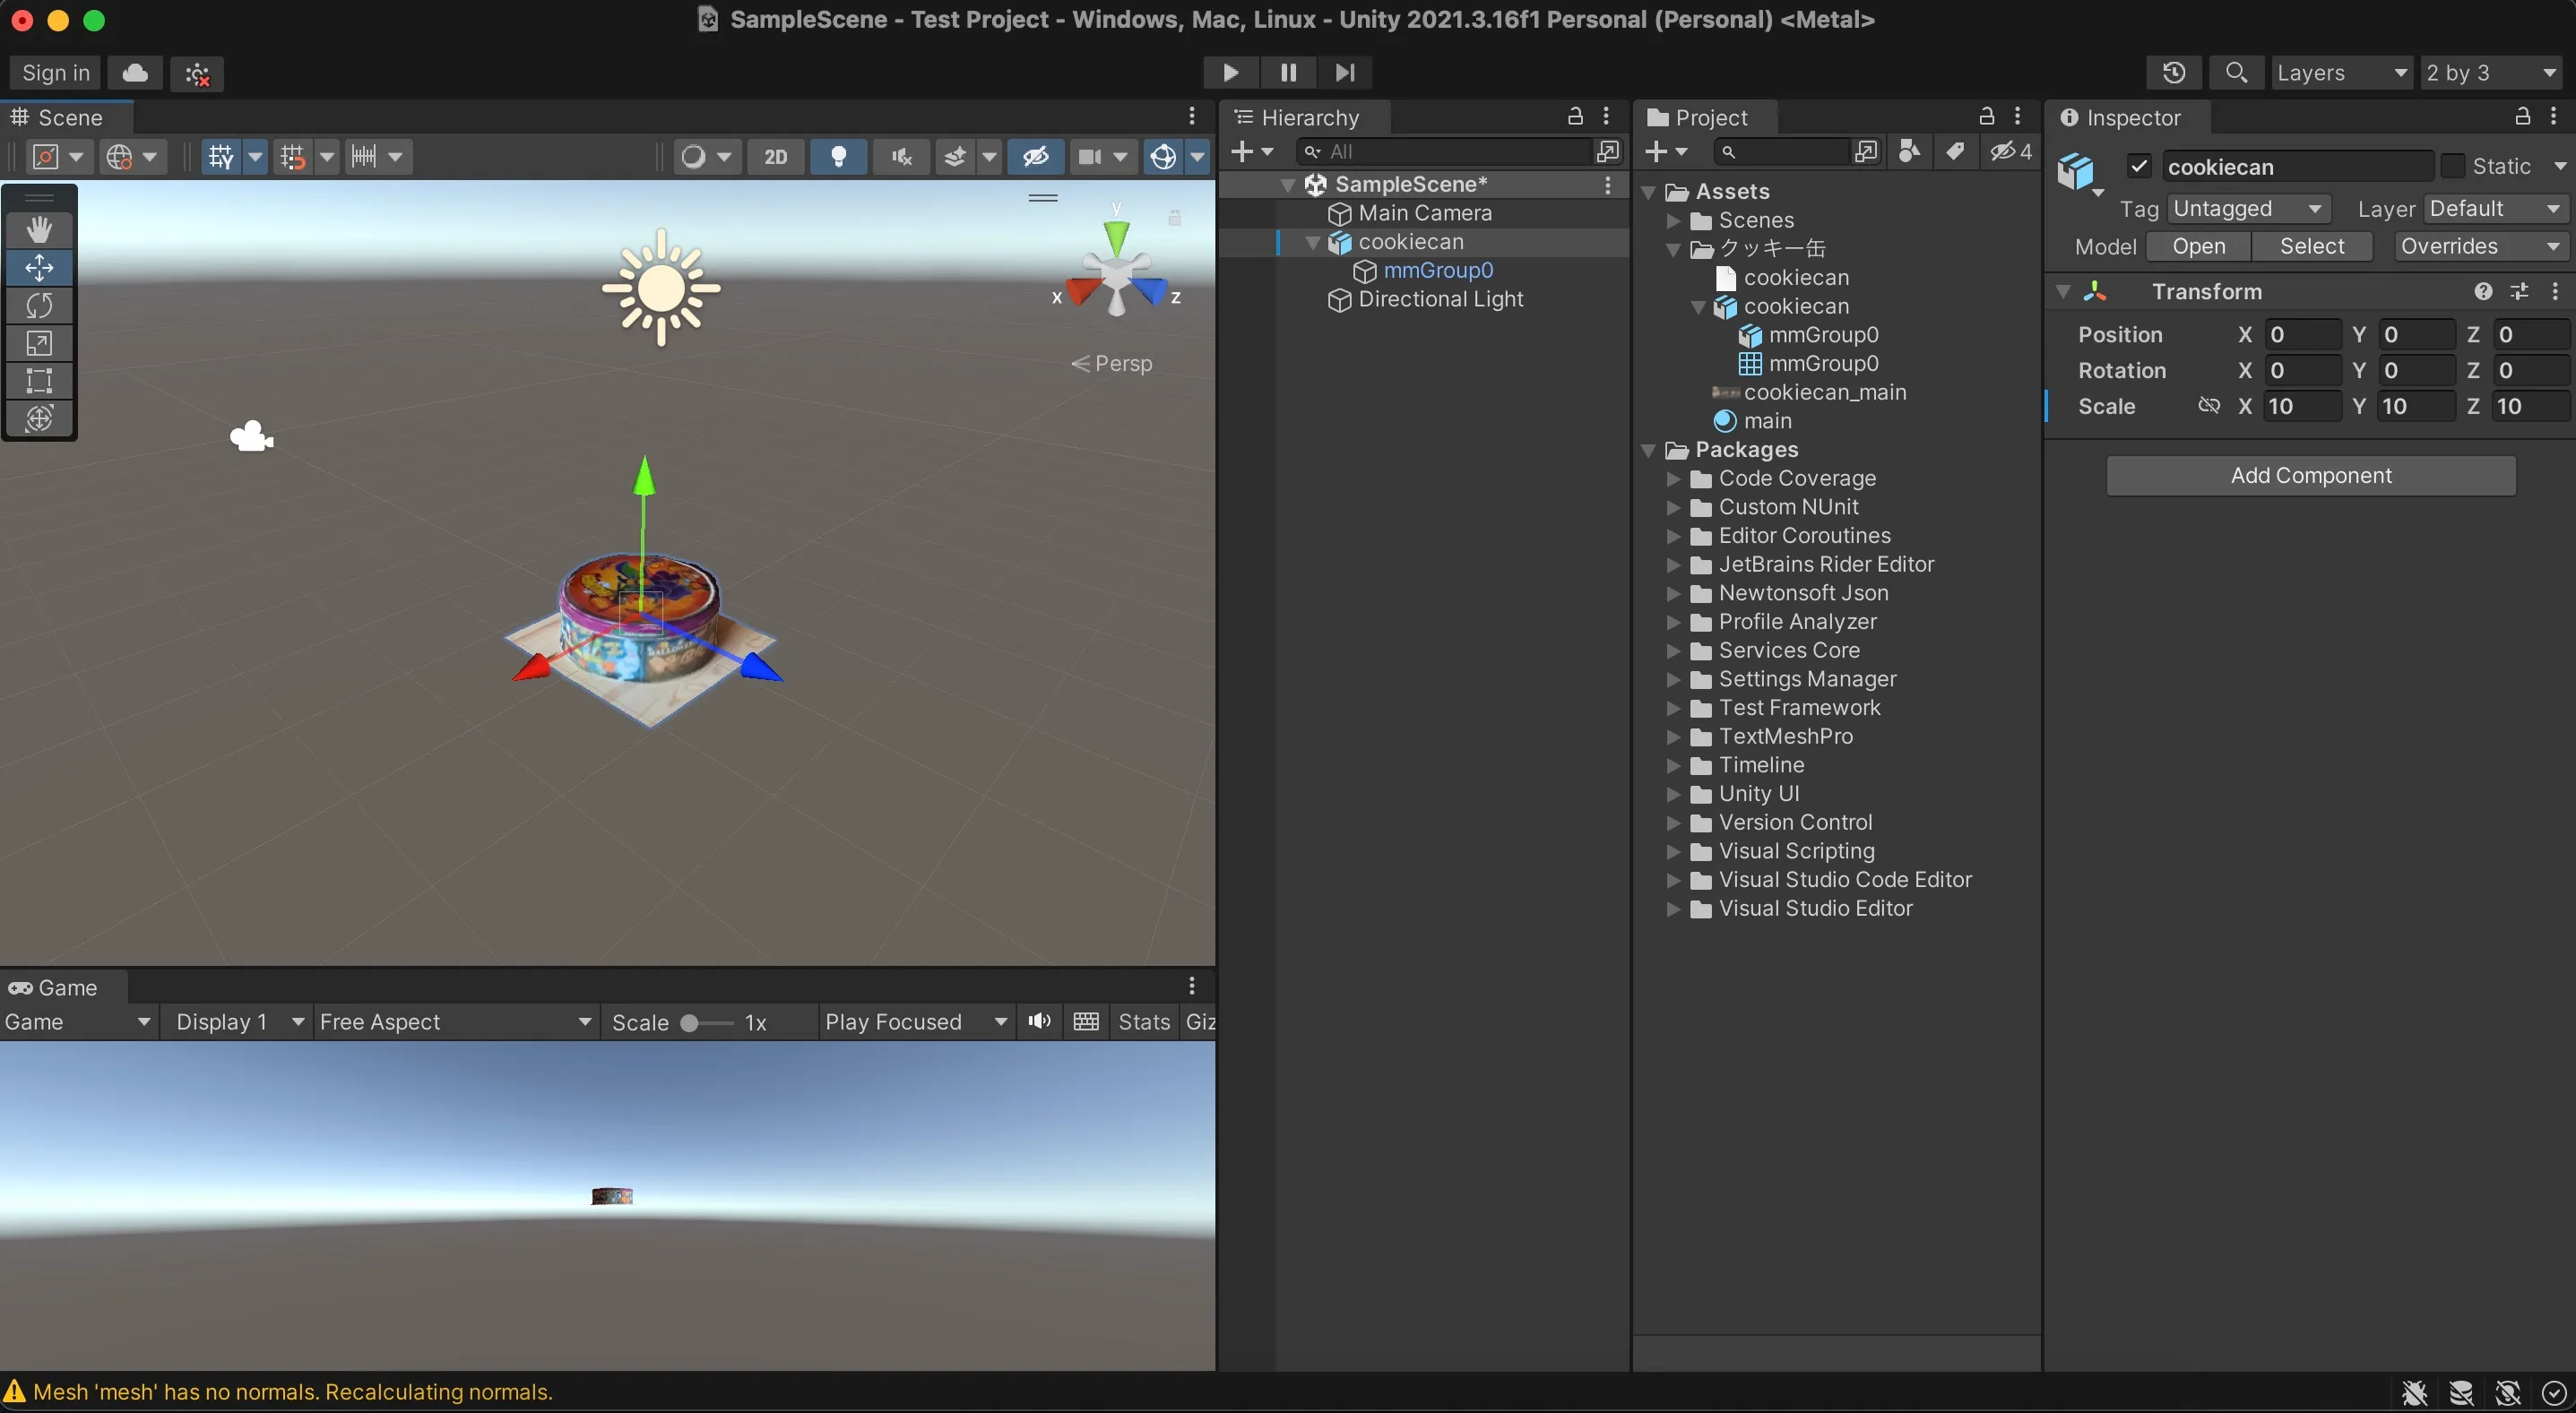Open the Undo History icon
Viewport: 2576px width, 1413px height.
click(x=2174, y=72)
